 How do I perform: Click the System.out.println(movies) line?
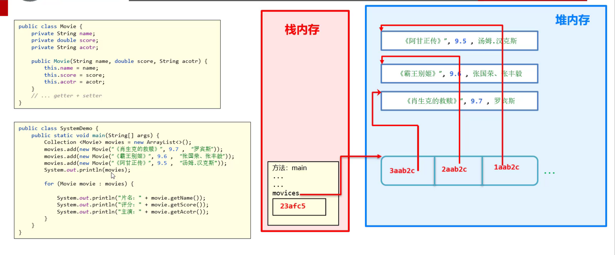(87, 170)
